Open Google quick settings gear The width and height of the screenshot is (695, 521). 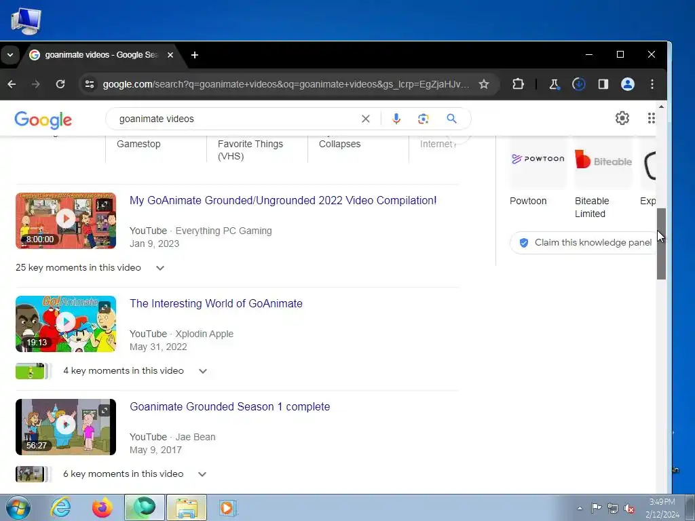tap(622, 118)
